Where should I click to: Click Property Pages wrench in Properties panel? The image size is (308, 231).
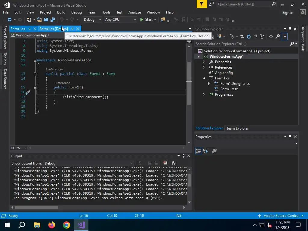coord(214,151)
